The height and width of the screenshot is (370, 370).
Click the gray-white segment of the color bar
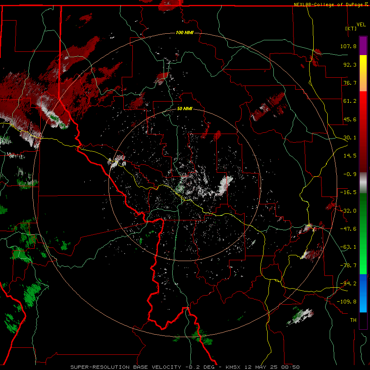[363, 183]
